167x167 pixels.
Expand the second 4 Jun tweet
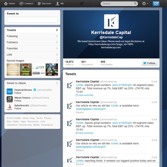[79, 150]
